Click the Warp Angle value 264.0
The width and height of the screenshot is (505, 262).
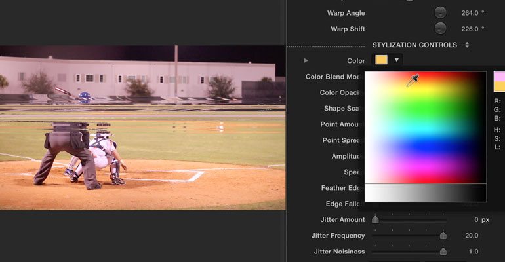coord(470,13)
